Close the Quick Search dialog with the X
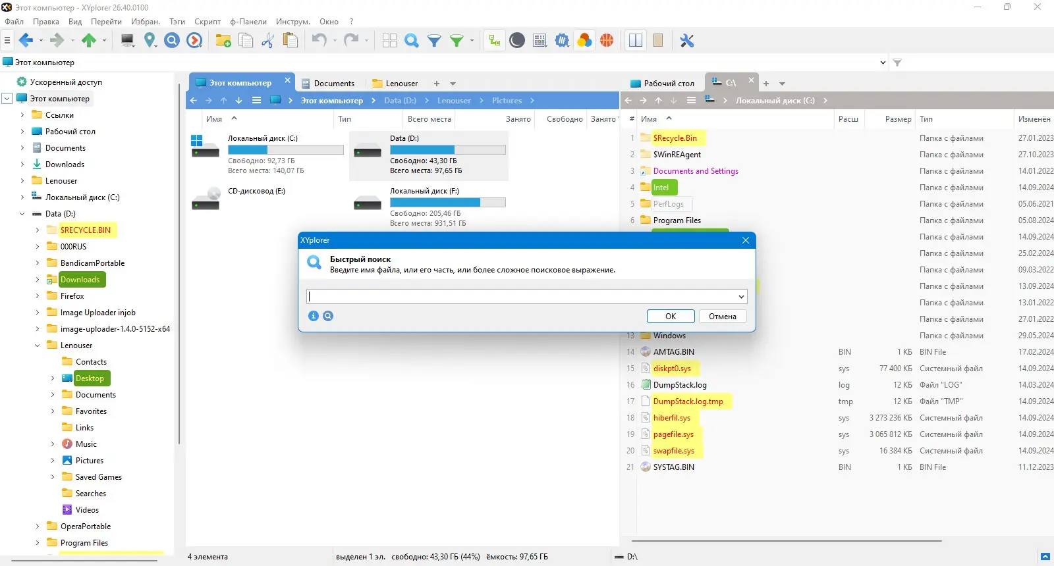This screenshot has height=566, width=1054. pyautogui.click(x=746, y=240)
